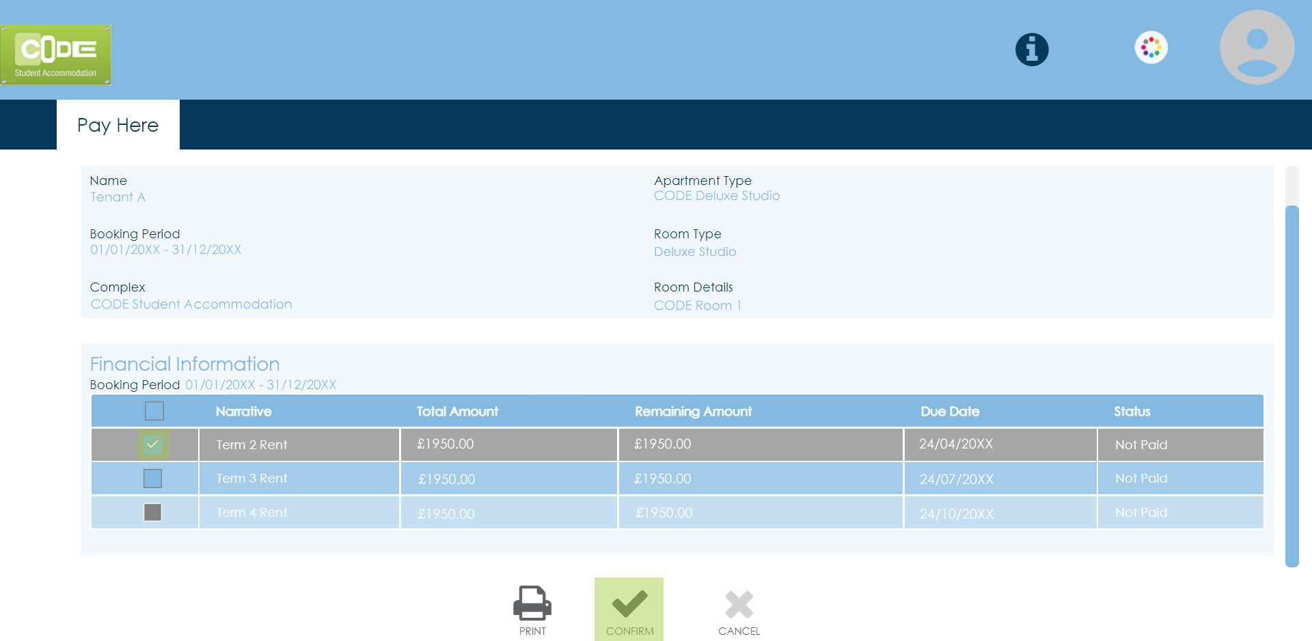The height and width of the screenshot is (641, 1312).
Task: Click the CODE Student Accommodation complex value
Action: click(x=191, y=304)
